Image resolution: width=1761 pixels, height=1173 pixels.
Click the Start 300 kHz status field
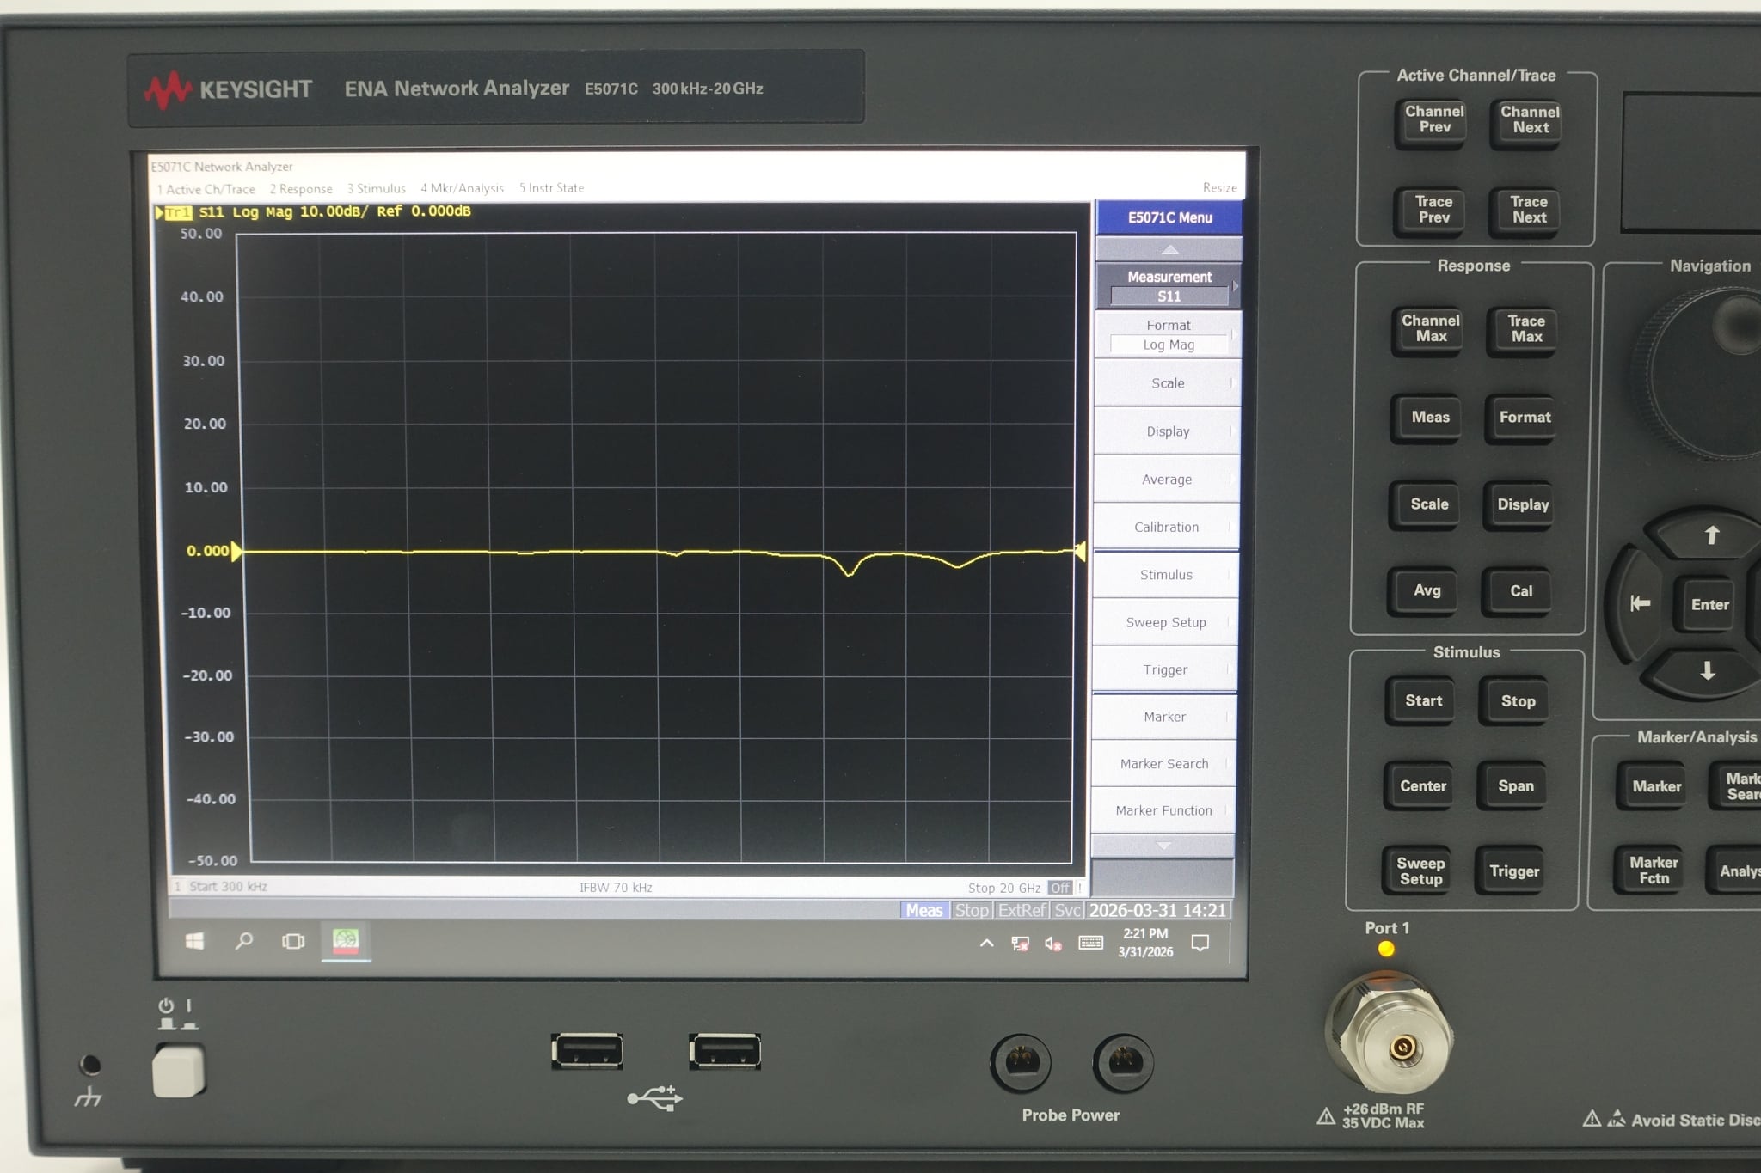[228, 887]
